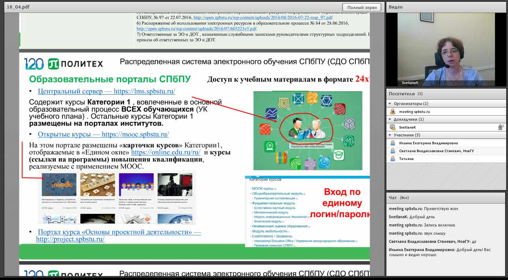Open the 2016-07-22-rasp_97.pdf link
This screenshot has height=280, width=508.
tap(263, 17)
